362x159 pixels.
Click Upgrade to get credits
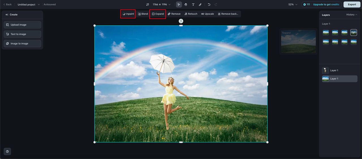pyautogui.click(x=326, y=5)
